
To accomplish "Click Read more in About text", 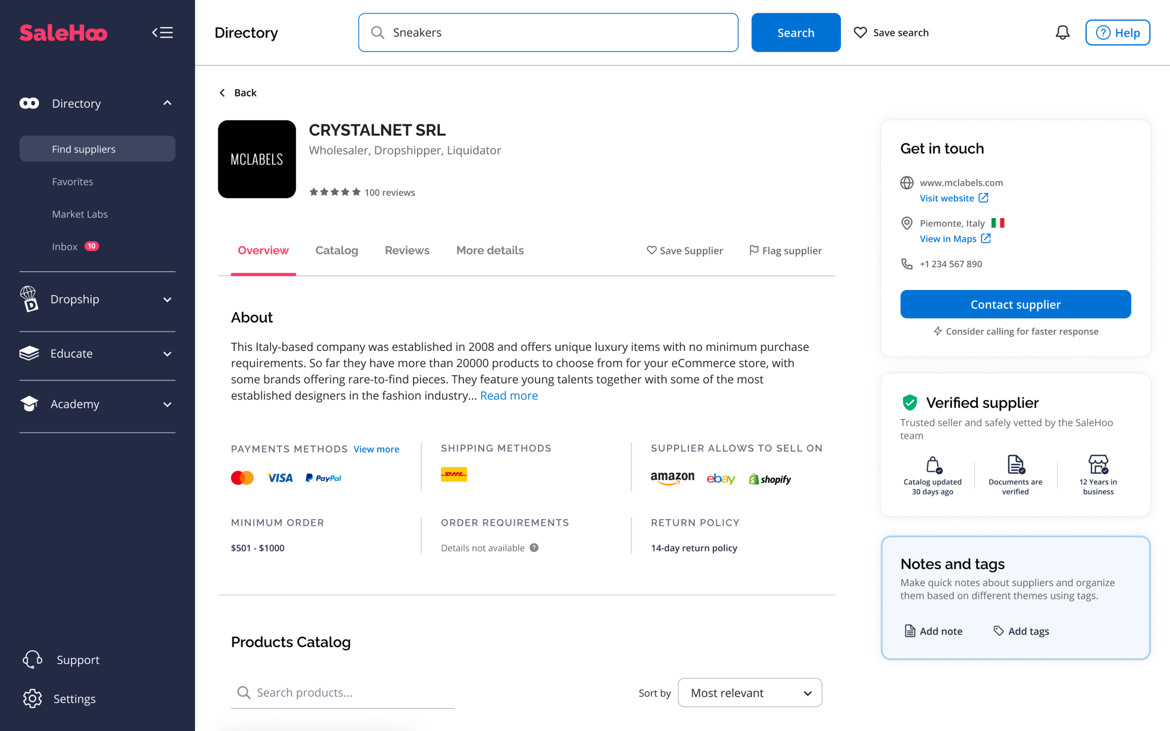I will 509,396.
